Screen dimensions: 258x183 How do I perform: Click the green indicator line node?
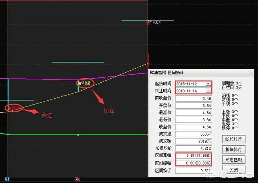click(78, 135)
